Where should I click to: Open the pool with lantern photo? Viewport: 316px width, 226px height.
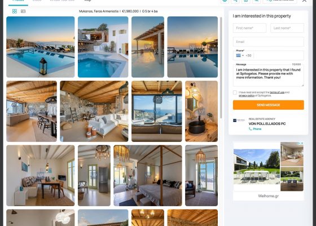(40, 47)
